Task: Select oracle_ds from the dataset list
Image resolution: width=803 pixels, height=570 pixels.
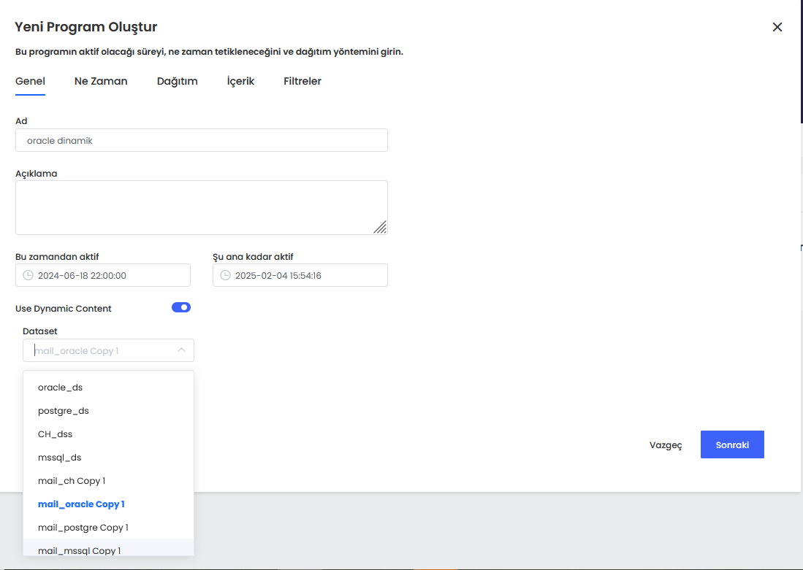Action: [60, 388]
